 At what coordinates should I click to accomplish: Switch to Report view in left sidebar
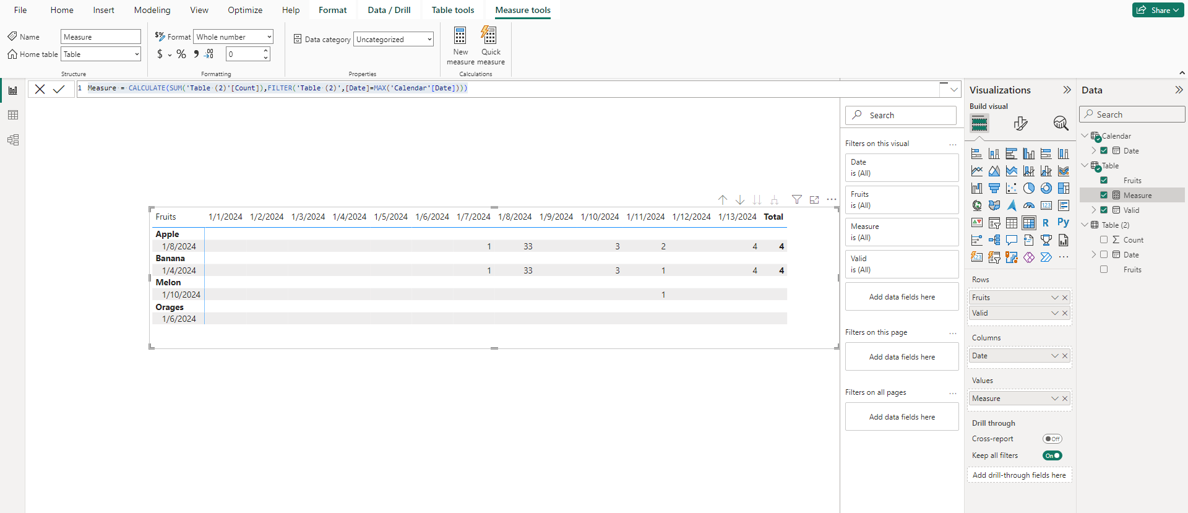pyautogui.click(x=13, y=90)
